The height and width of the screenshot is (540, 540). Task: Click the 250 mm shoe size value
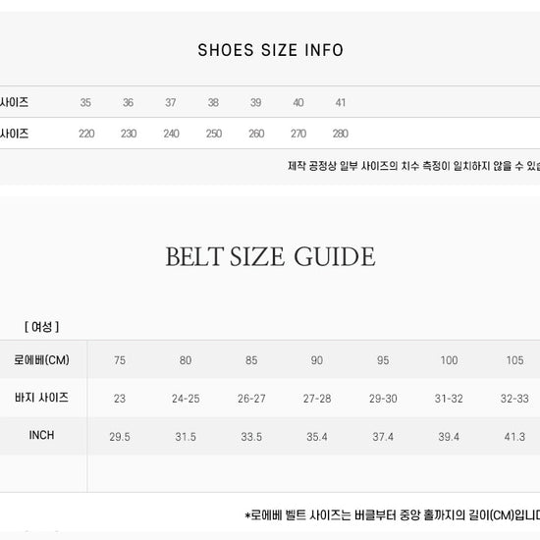click(214, 134)
